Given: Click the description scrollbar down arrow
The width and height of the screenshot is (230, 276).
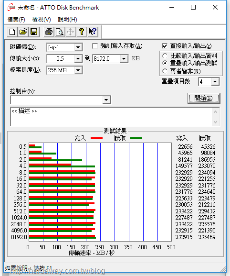Looking at the screenshot, I should [x=216, y=122].
